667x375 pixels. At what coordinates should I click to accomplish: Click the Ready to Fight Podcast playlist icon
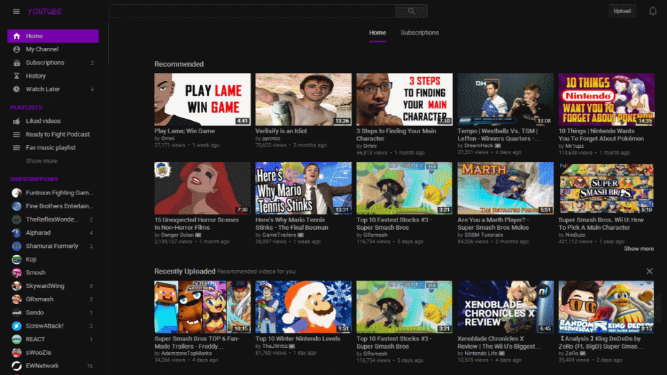tap(17, 134)
